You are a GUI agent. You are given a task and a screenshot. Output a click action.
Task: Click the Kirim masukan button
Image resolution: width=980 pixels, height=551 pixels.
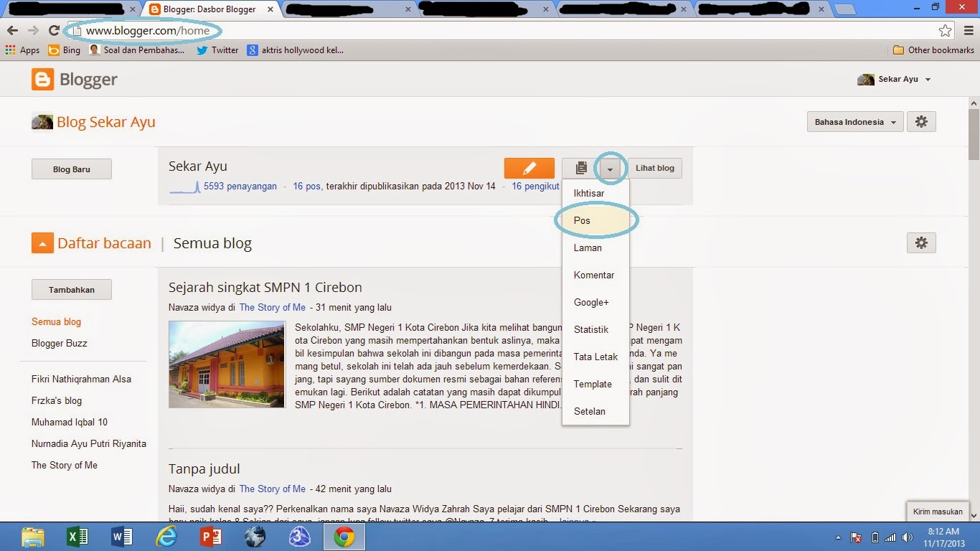click(x=937, y=512)
